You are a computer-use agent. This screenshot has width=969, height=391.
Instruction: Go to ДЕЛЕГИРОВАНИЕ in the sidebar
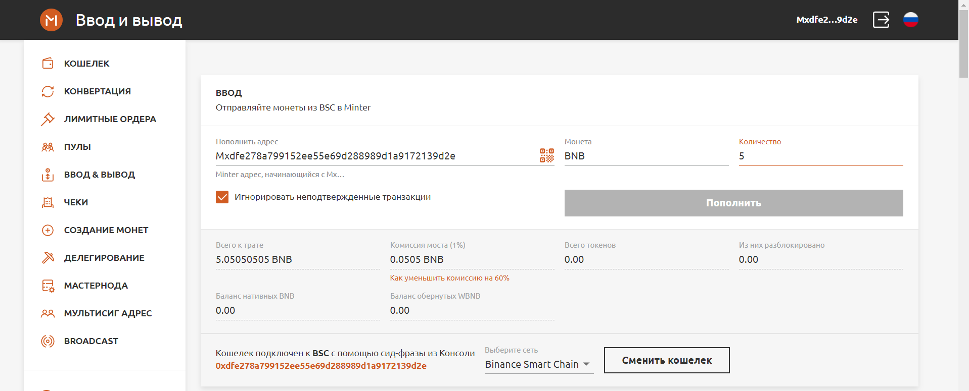point(104,258)
